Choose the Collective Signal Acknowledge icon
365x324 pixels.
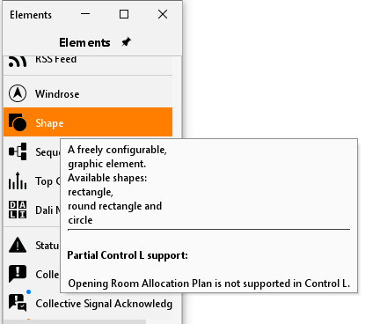[x=18, y=302]
